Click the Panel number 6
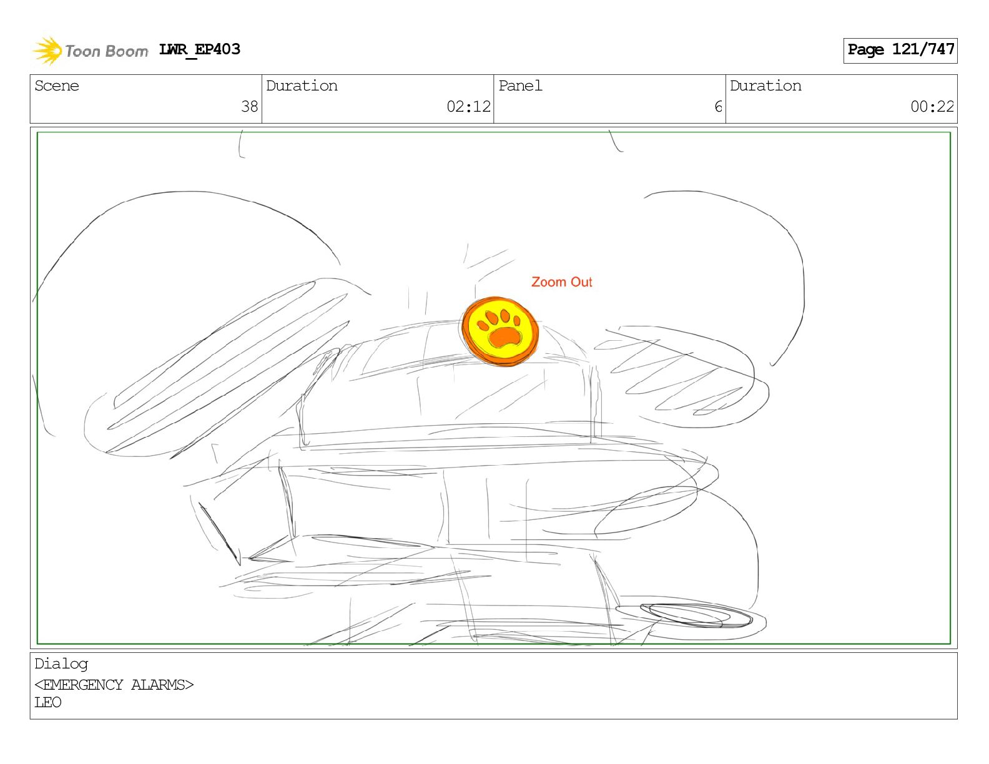 coord(718,107)
